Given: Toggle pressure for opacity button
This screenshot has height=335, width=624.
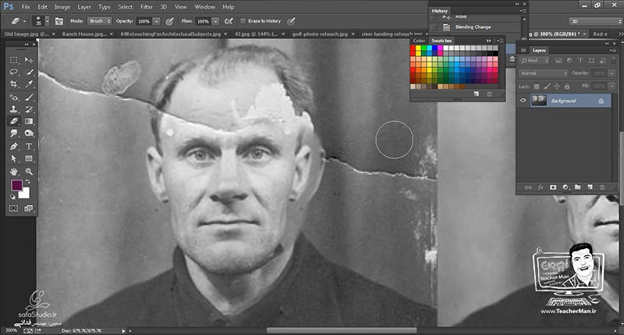Looking at the screenshot, I should tap(169, 21).
